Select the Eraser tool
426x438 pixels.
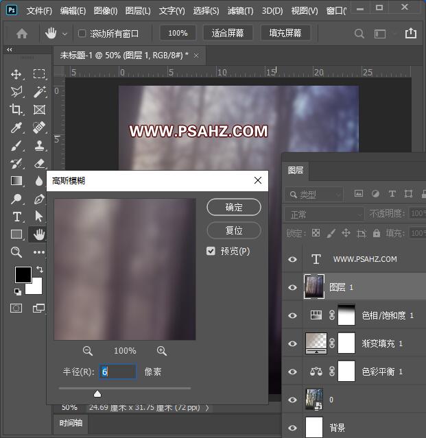pos(39,163)
